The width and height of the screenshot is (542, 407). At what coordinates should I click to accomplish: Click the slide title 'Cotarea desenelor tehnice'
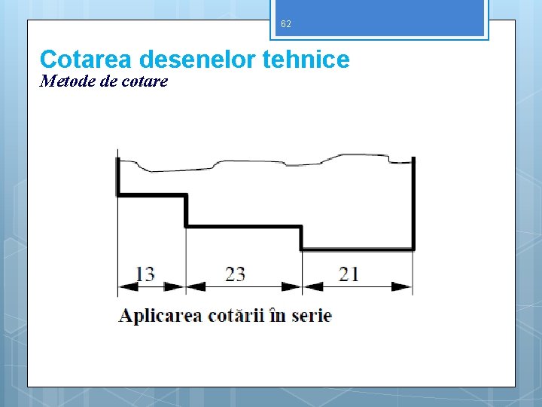click(195, 60)
